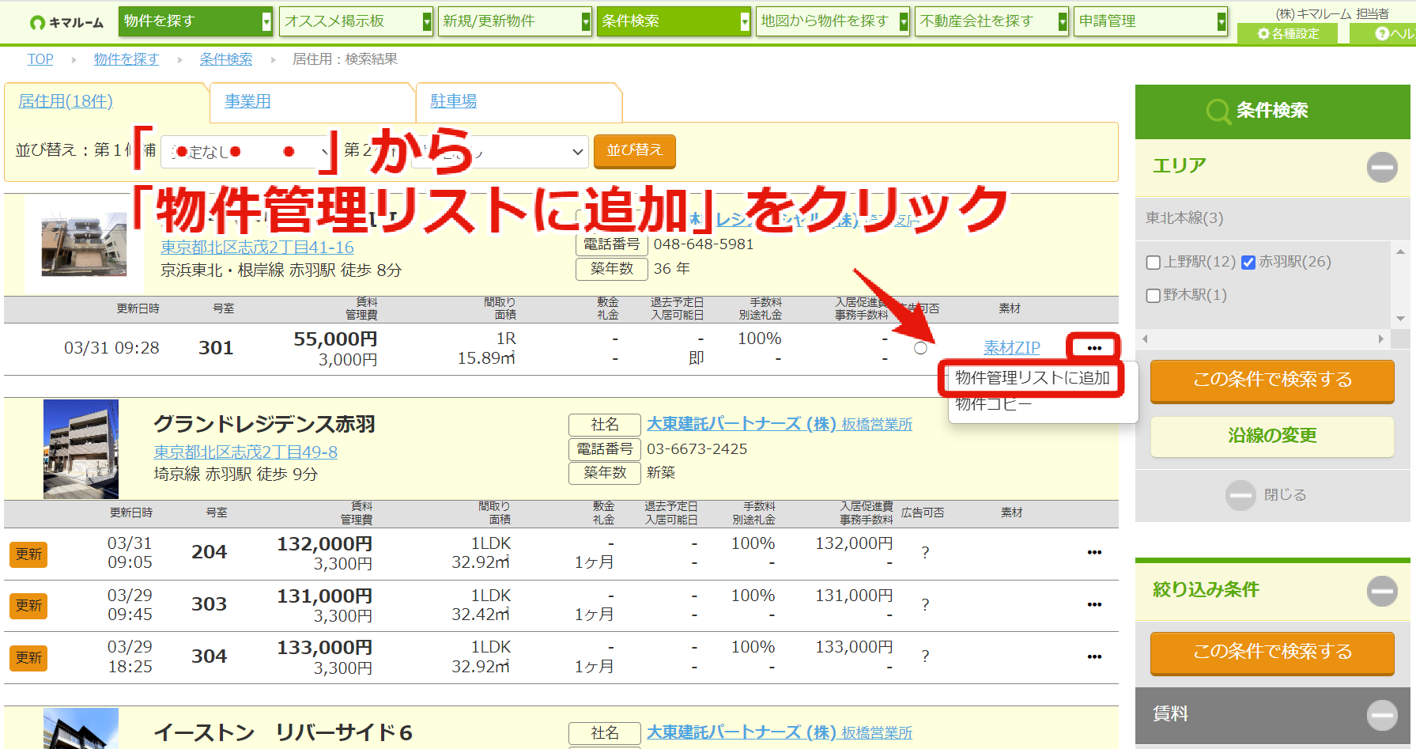Screen dimensions: 1416x749
Task: Open the 条件検索 breadcrumb link
Action: (226, 59)
